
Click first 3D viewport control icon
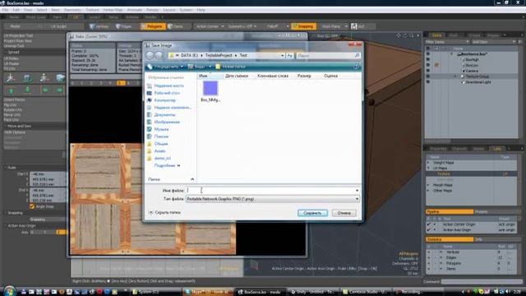coord(398,35)
